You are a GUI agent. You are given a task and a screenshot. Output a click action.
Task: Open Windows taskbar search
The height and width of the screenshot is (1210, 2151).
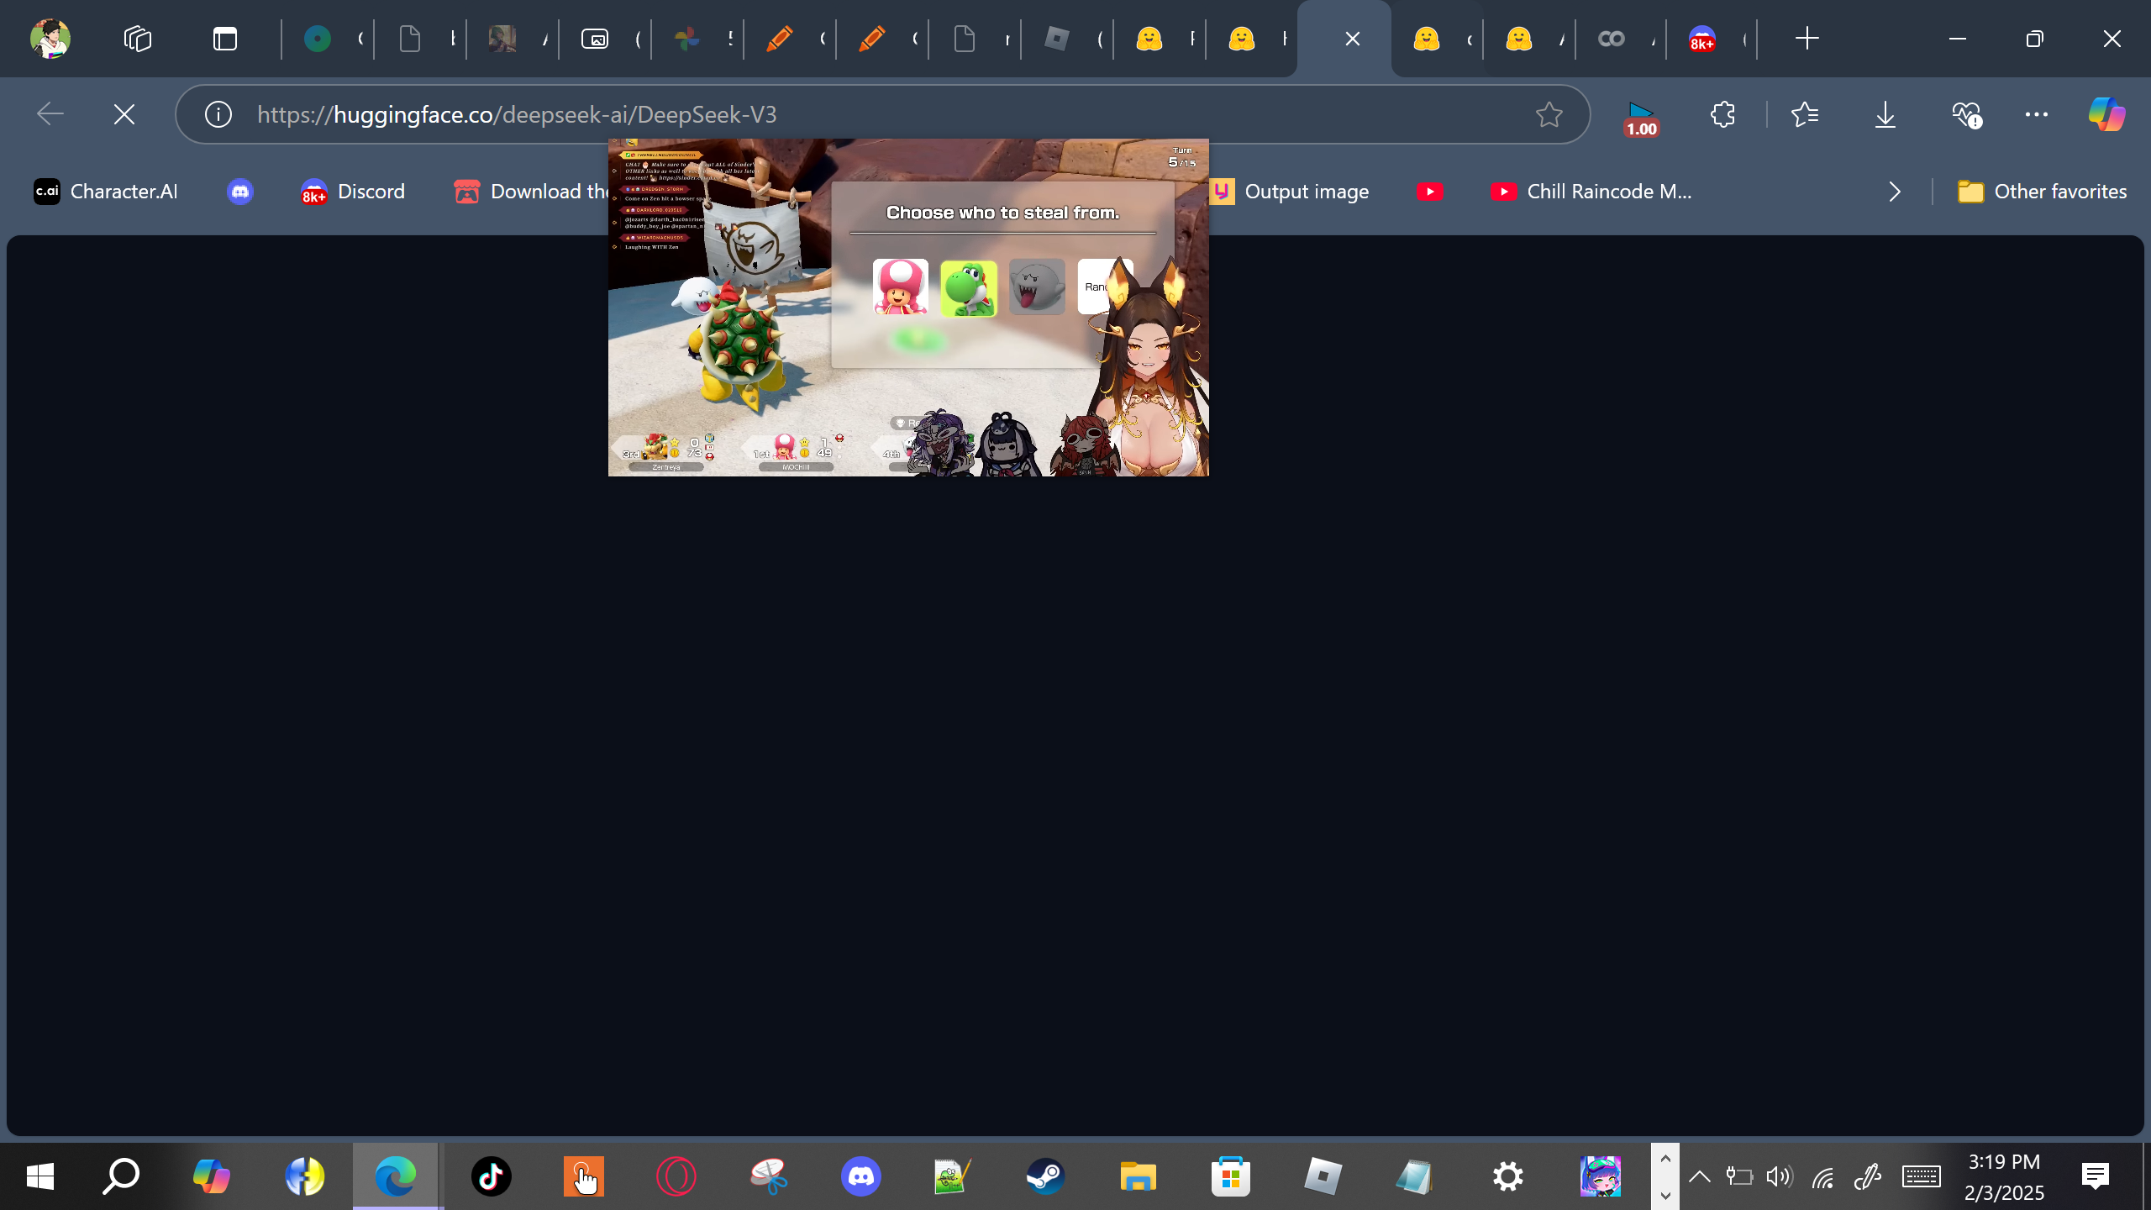click(120, 1176)
